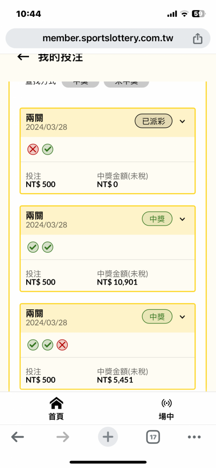Viewport: 216px width, 468px height.
Task: Select the 未中獎 filter chip
Action: (x=126, y=82)
